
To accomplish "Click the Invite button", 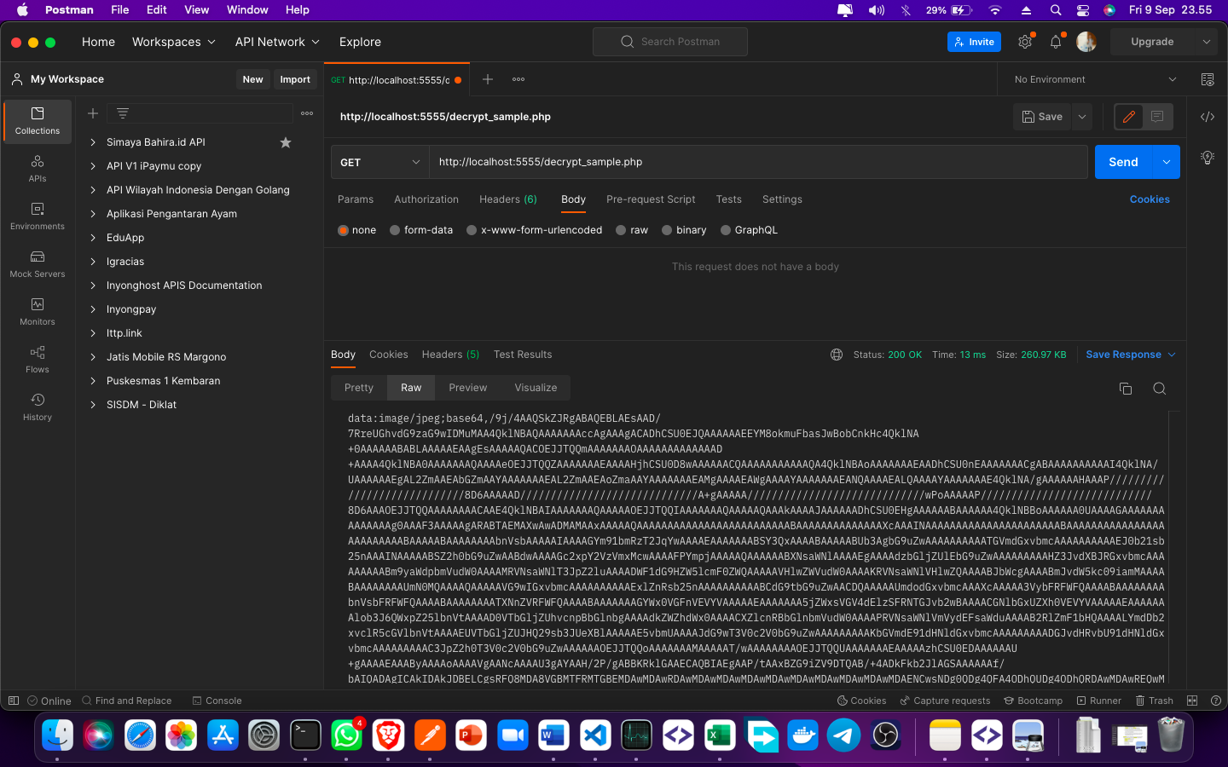I will [x=974, y=42].
